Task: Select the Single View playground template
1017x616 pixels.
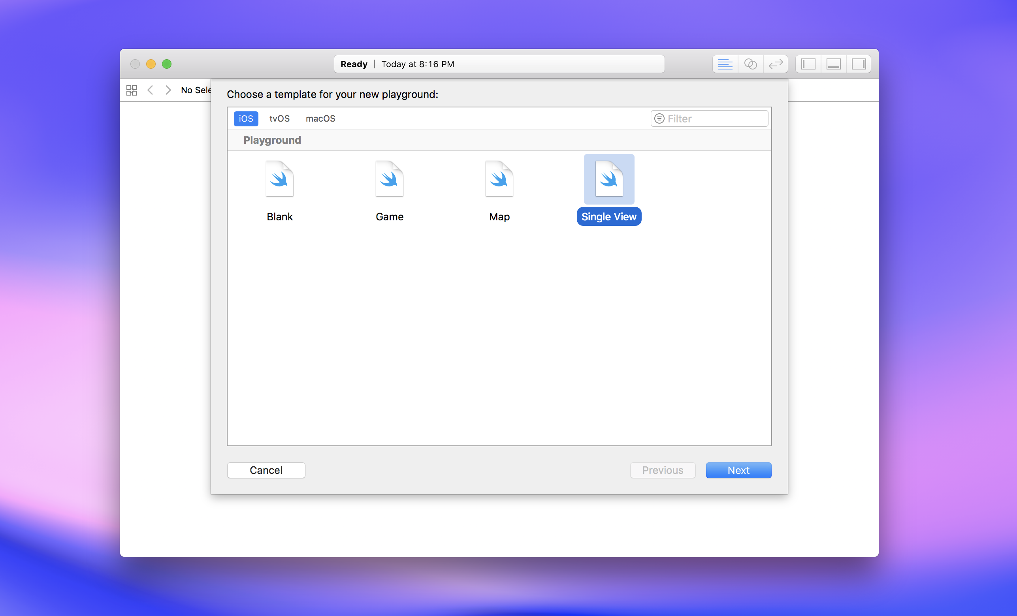Action: tap(609, 189)
